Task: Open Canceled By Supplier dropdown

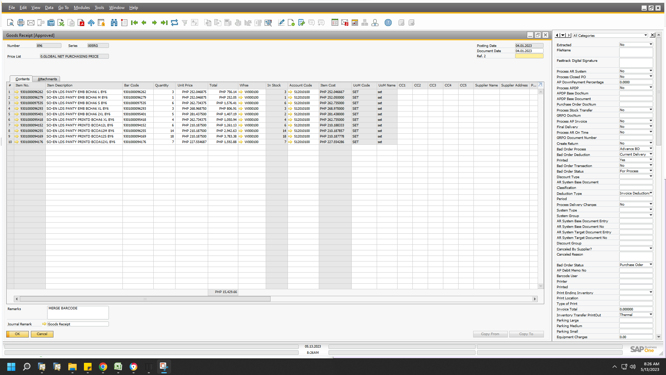Action: [x=651, y=249]
